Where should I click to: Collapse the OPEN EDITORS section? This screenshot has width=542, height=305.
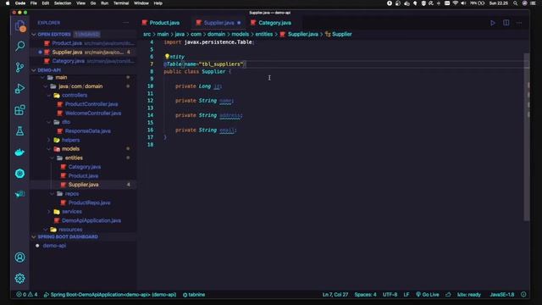[34, 34]
